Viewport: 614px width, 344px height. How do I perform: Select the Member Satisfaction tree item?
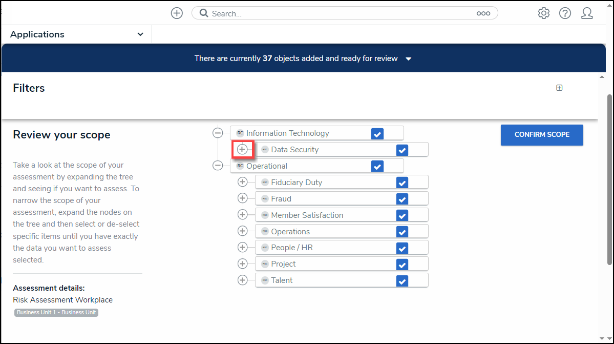pyautogui.click(x=307, y=215)
